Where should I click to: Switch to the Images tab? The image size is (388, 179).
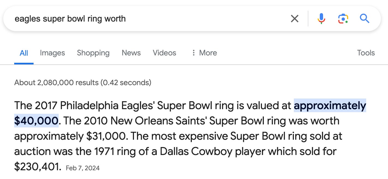click(x=52, y=53)
